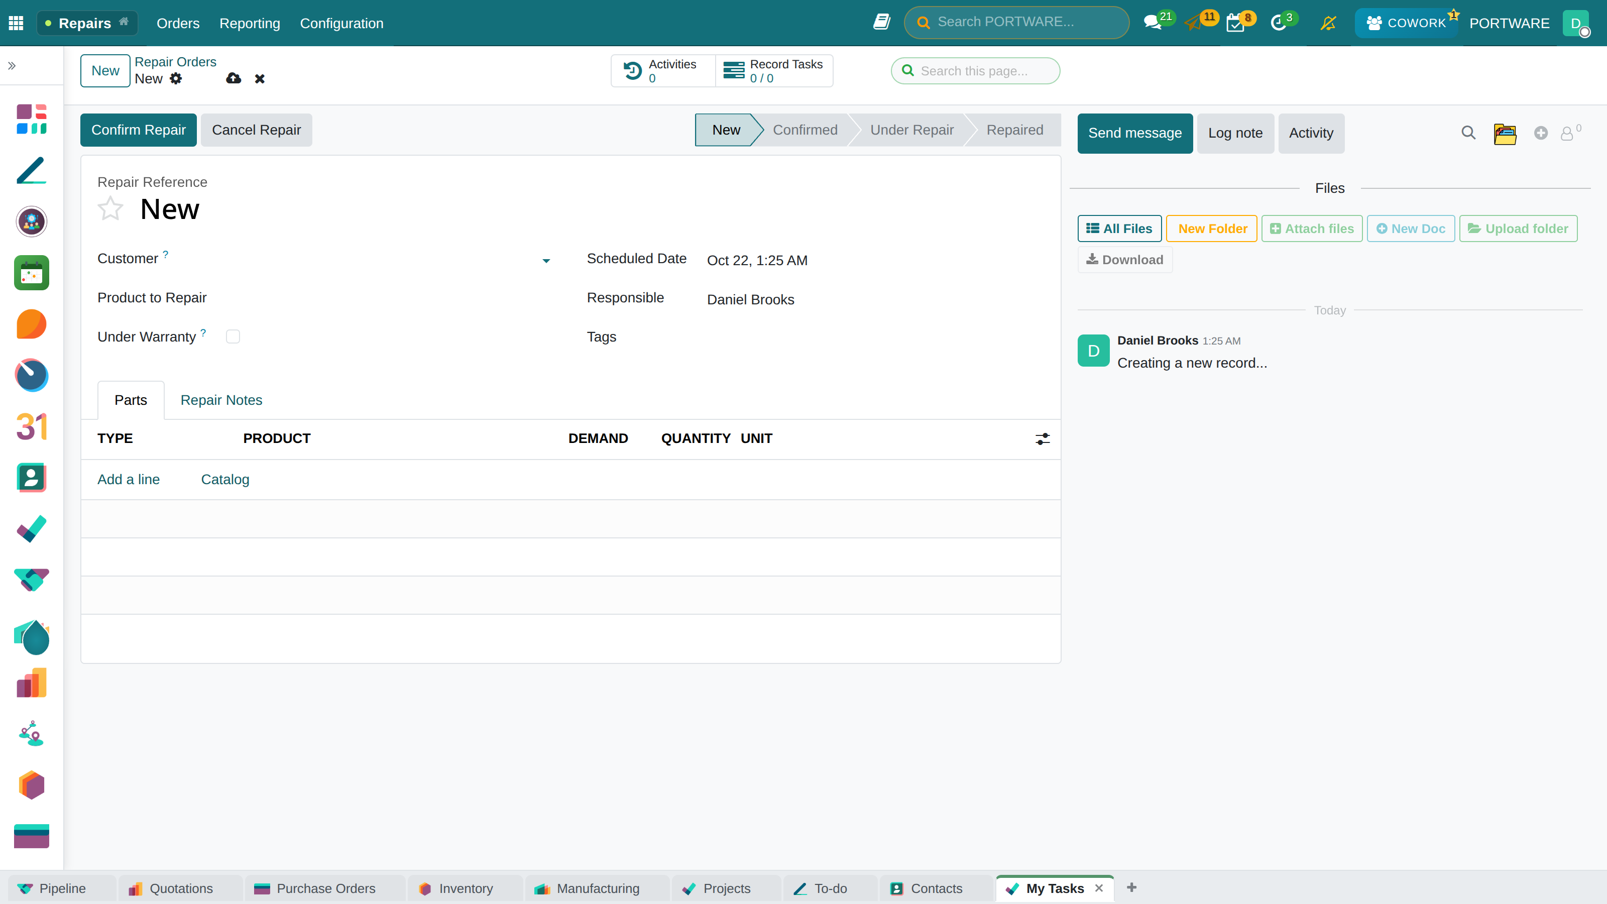Open column options adjust icon in Parts table
Image resolution: width=1607 pixels, height=904 pixels.
click(1043, 438)
